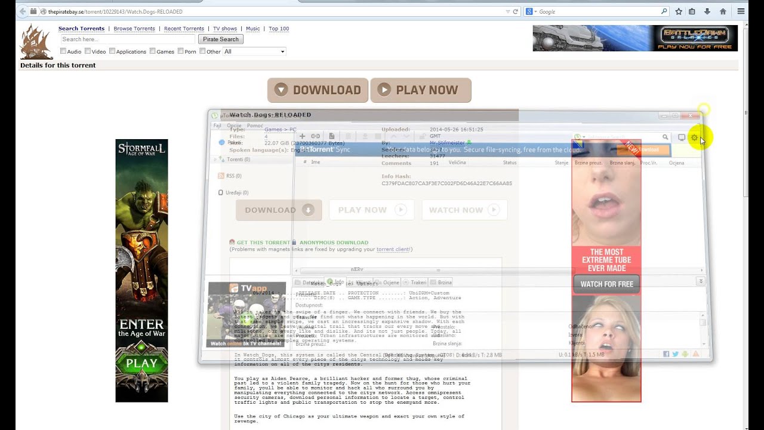Image resolution: width=764 pixels, height=430 pixels.
Task: Go back using Firefox's back arrow
Action: [23, 11]
